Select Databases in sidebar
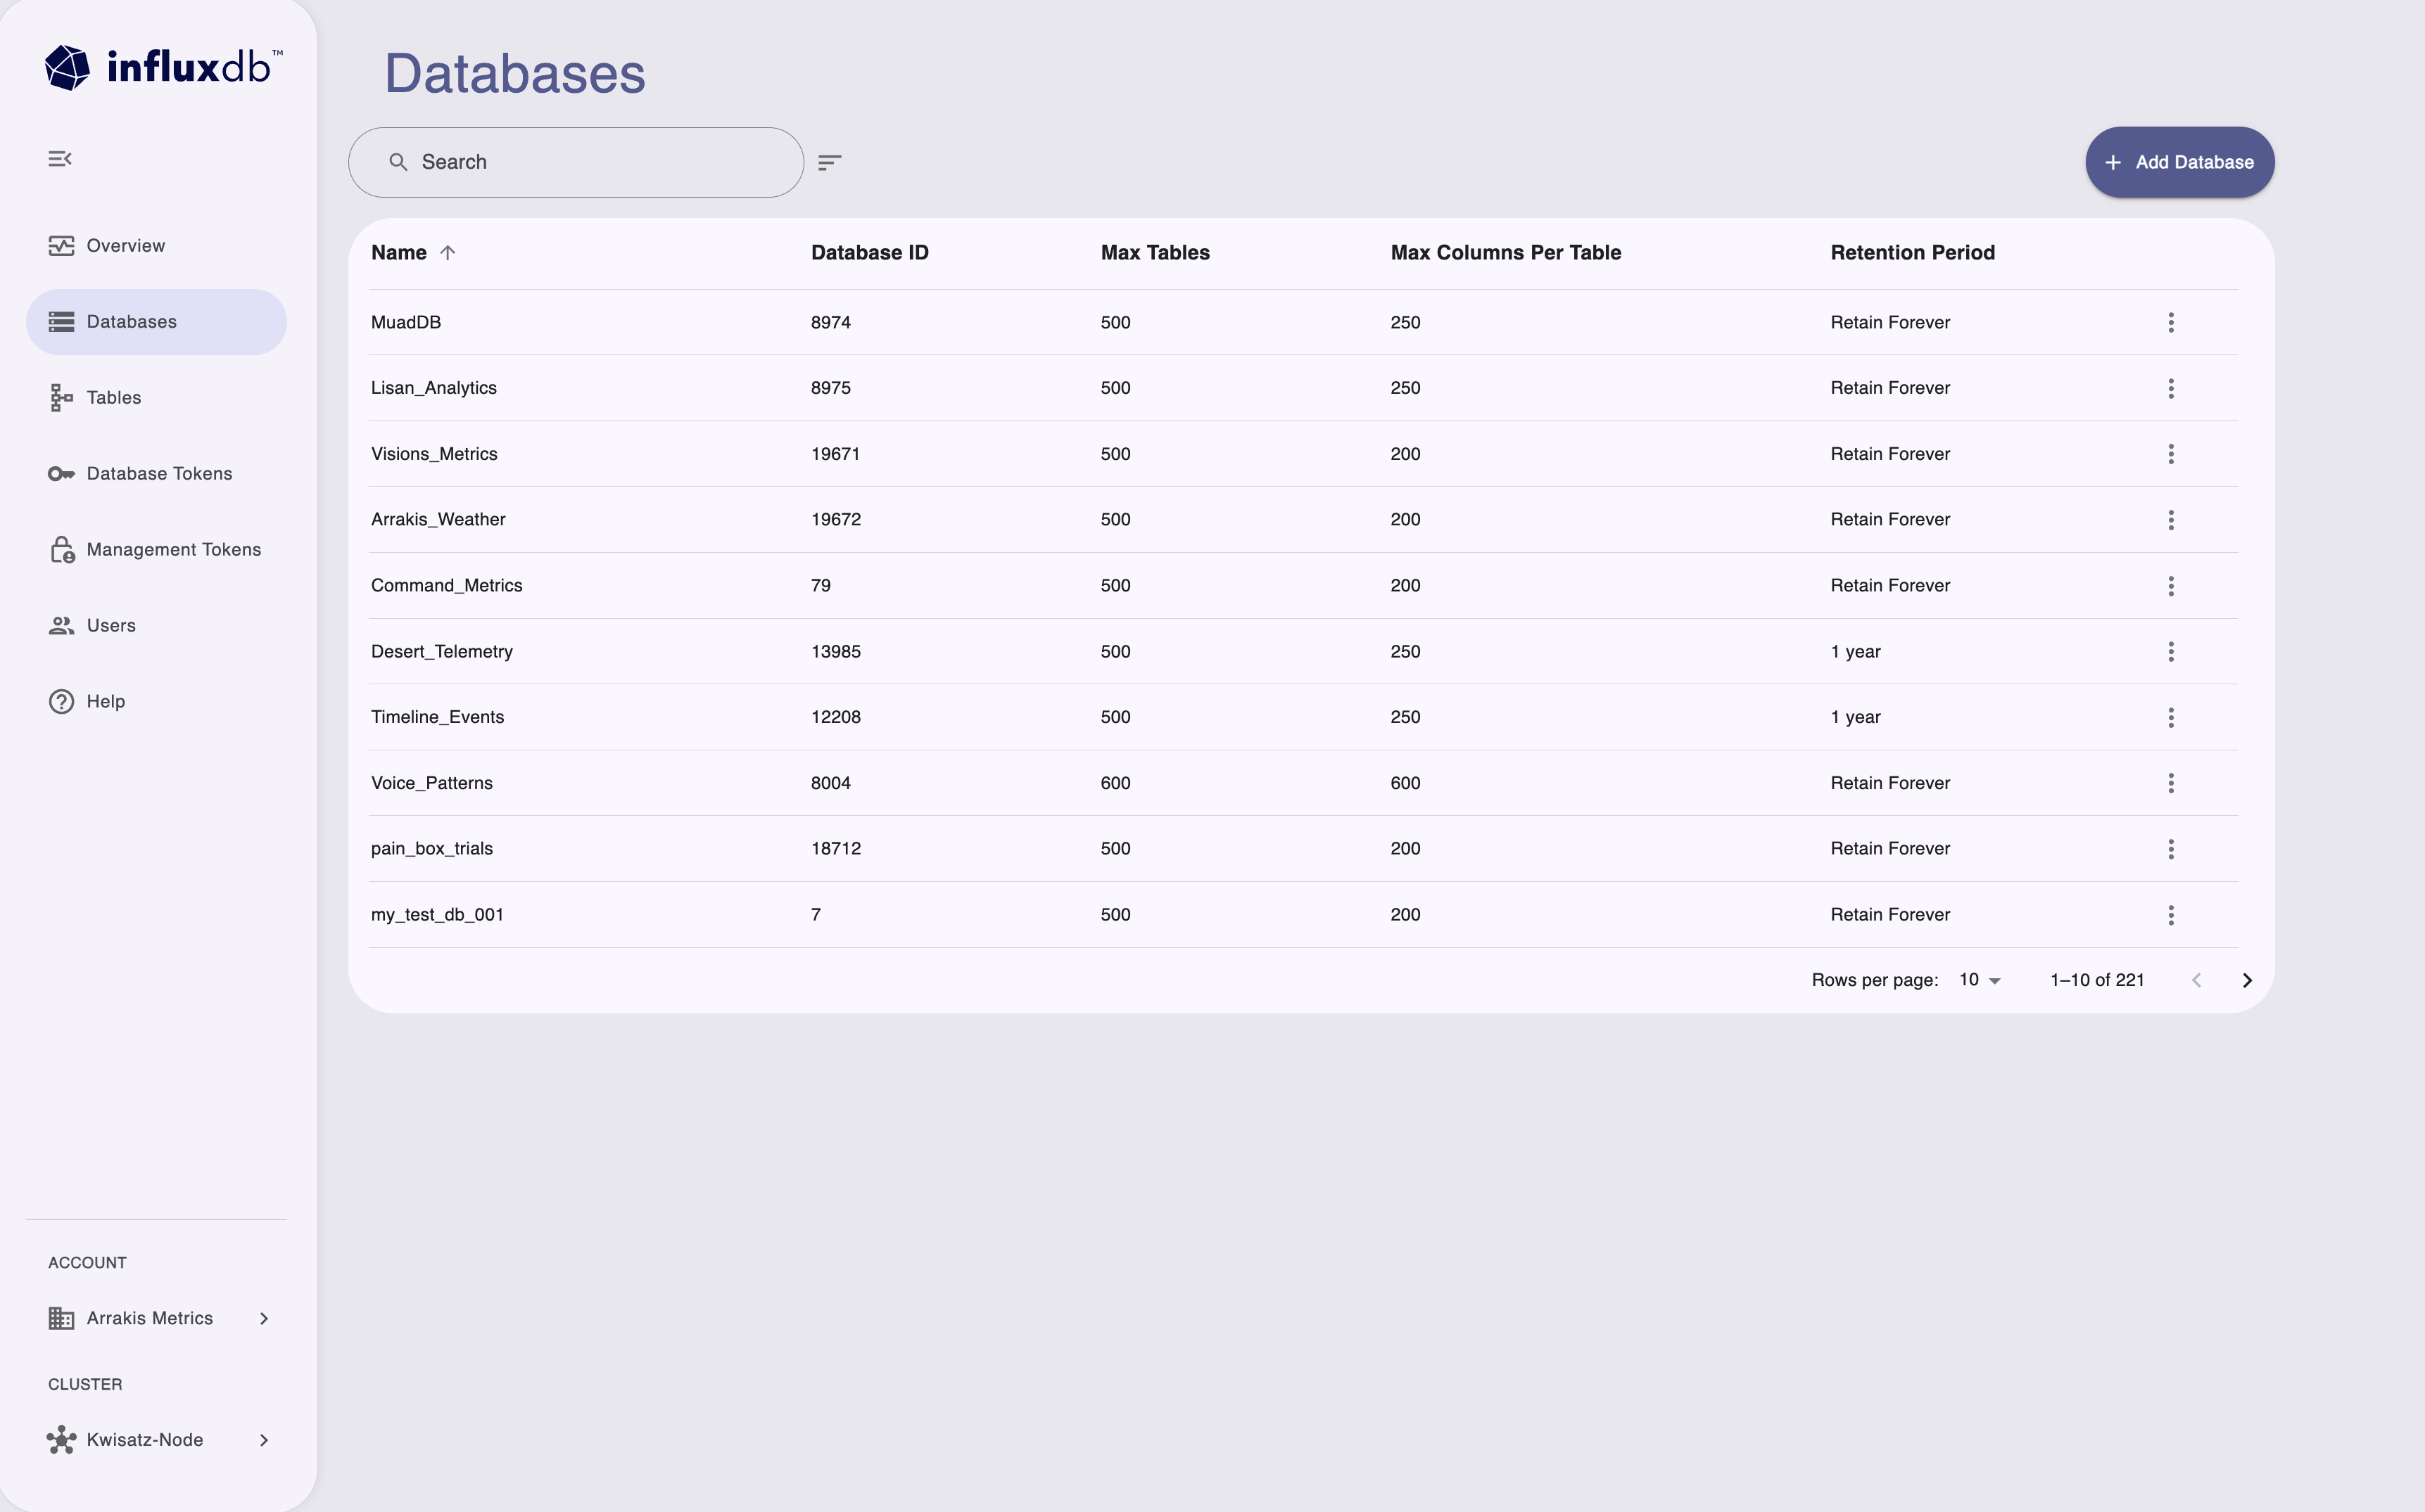 [x=156, y=322]
